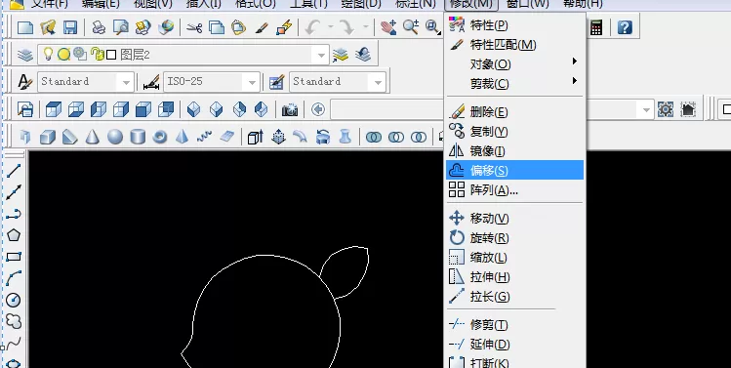This screenshot has width=731, height=368.
Task: Click the Realtime Zoom magnifier icon
Action: 411,27
